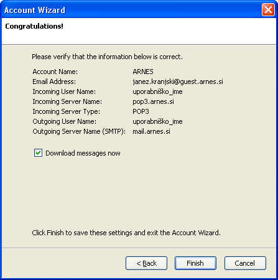Click the Account Name: label

pyautogui.click(x=55, y=72)
